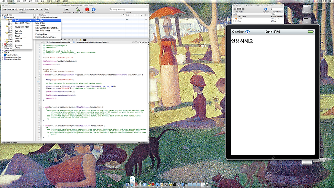Choose Existing Files... menu item
This screenshot has height=188, width=334.
[47, 34]
